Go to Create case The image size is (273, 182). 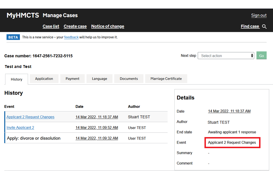(x=75, y=26)
